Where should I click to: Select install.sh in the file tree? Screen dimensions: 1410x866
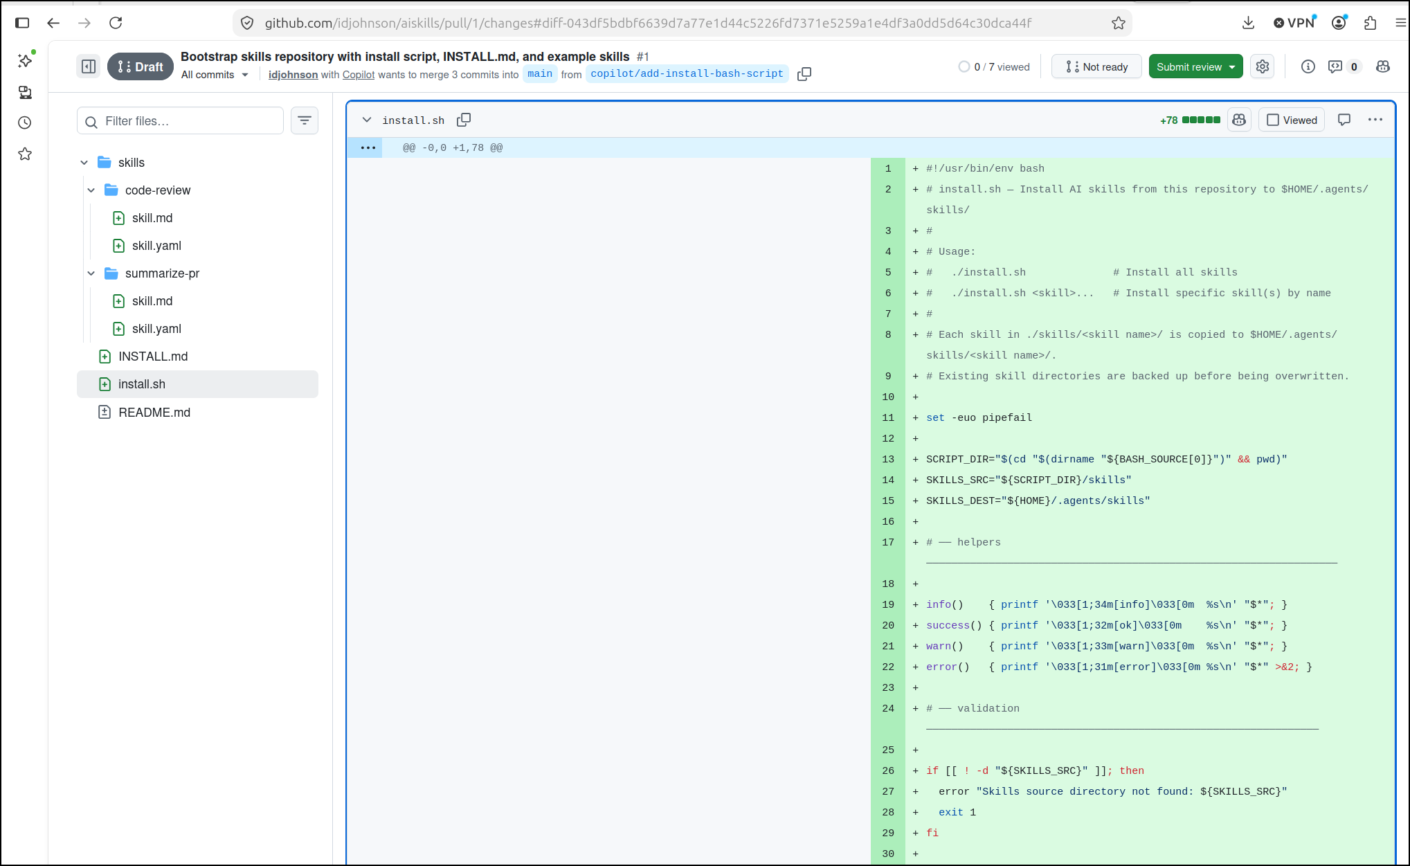click(197, 384)
